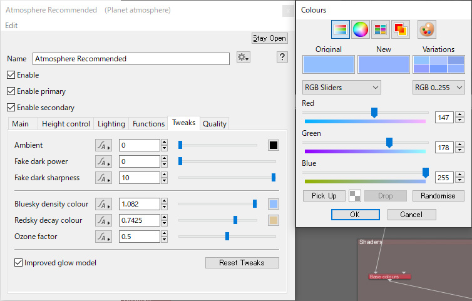The image size is (472, 301).
Task: Open the artist palette icon
Action: pos(427,29)
